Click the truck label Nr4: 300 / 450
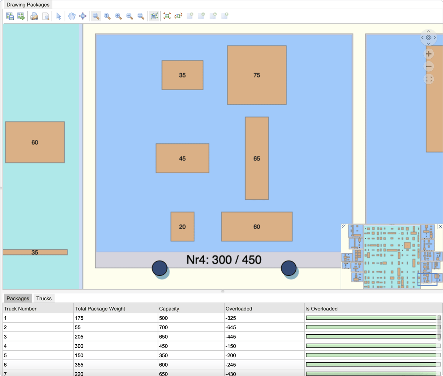443x376 pixels. coord(224,260)
